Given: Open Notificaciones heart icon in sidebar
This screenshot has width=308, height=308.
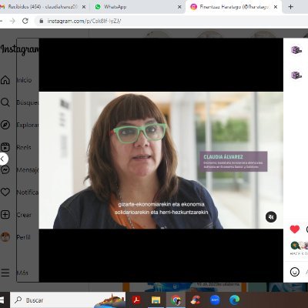Looking at the screenshot, I should (5, 192).
